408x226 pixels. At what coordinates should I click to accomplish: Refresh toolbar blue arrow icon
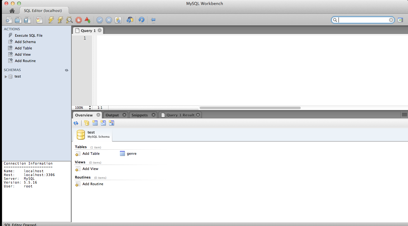(x=141, y=20)
